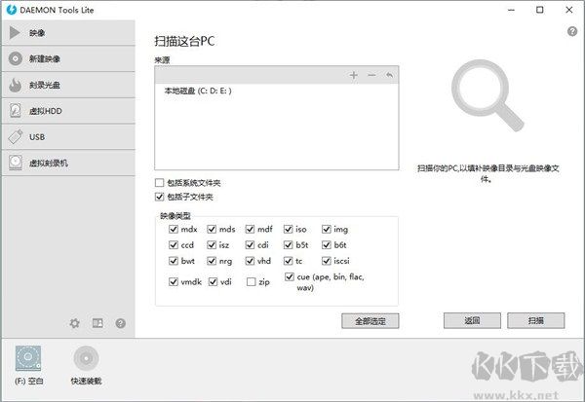Enable the 包括系统文件夹 checkbox
The width and height of the screenshot is (585, 402).
[x=159, y=183]
